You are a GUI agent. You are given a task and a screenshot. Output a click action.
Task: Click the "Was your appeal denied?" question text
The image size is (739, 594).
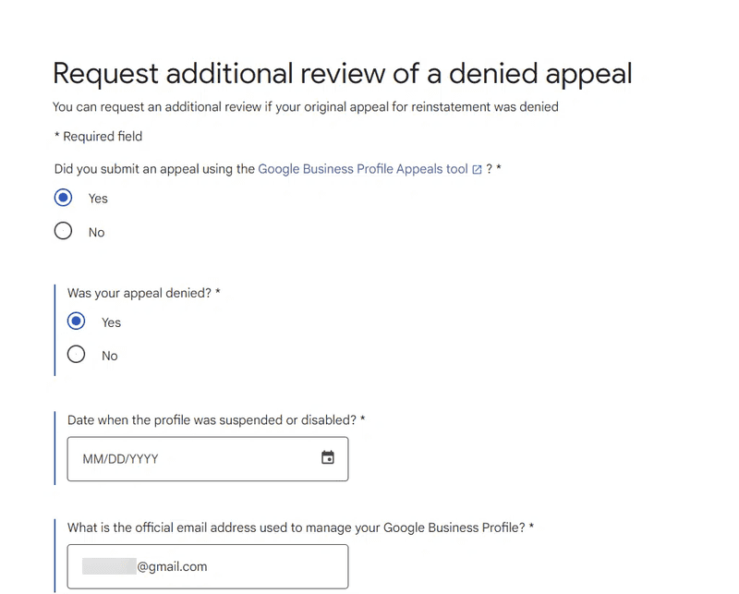[x=144, y=293]
